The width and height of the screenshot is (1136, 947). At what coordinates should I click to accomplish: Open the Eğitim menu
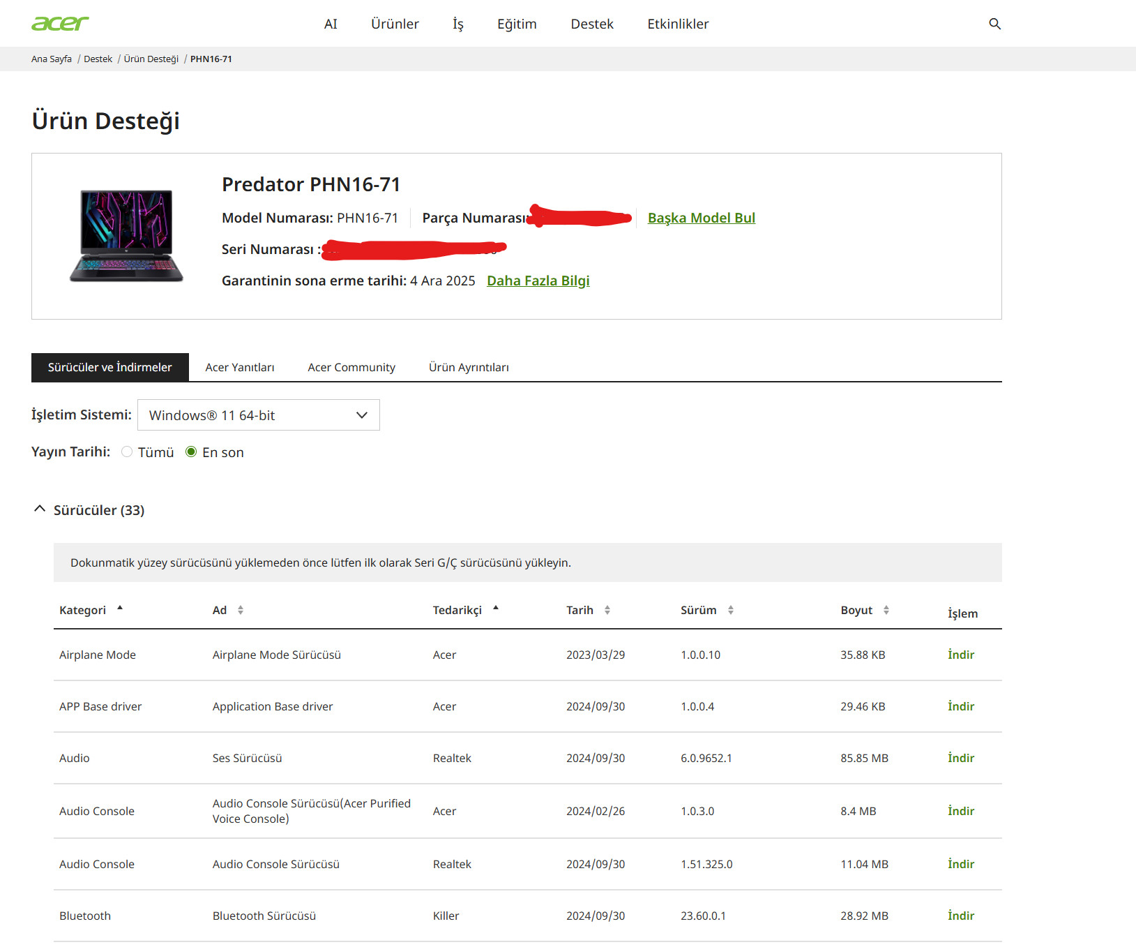coord(517,24)
